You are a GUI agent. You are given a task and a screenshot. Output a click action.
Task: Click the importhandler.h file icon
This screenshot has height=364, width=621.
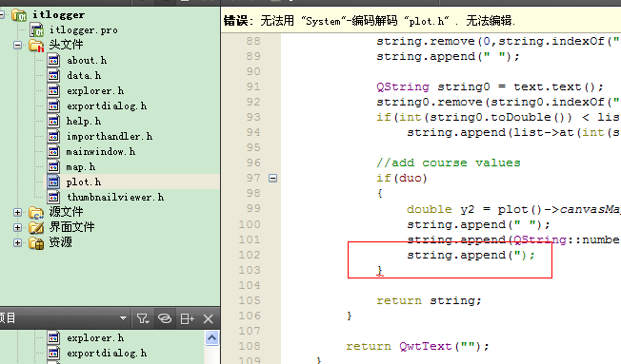(53, 136)
